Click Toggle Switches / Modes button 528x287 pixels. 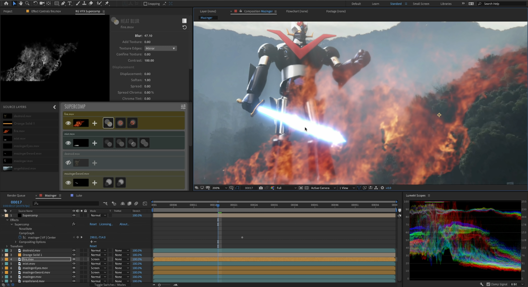110,285
